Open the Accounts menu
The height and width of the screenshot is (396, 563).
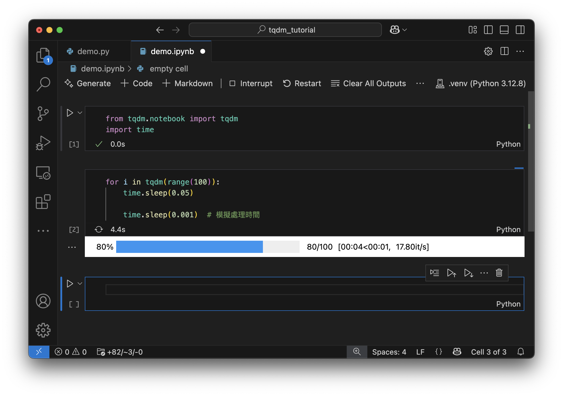(x=43, y=301)
